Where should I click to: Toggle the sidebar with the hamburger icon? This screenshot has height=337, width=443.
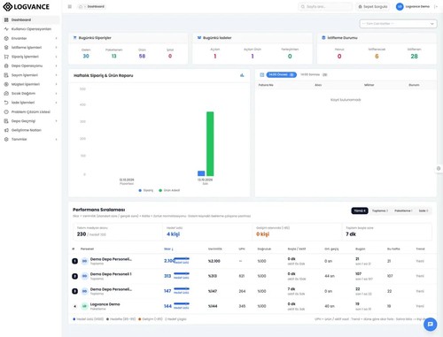coord(70,6)
